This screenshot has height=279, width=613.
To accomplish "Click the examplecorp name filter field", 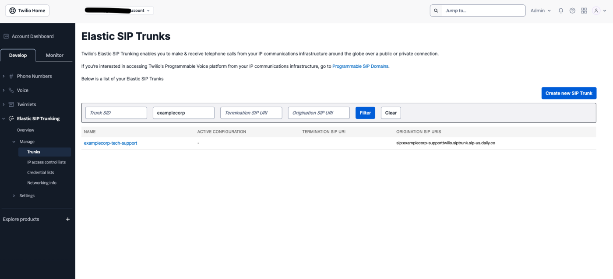I will tap(183, 113).
